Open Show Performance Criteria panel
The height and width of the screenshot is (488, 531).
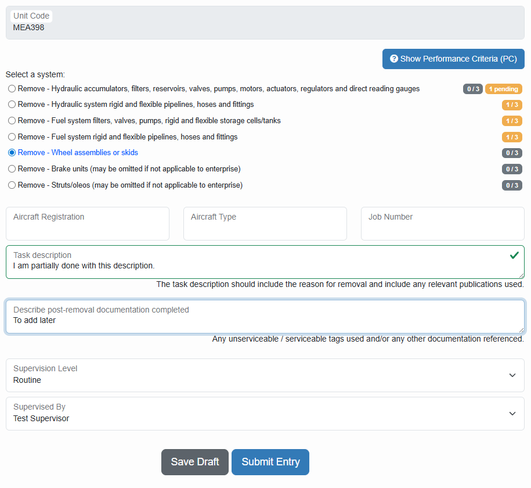(453, 59)
